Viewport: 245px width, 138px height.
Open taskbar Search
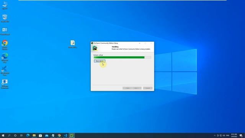coord(9,135)
